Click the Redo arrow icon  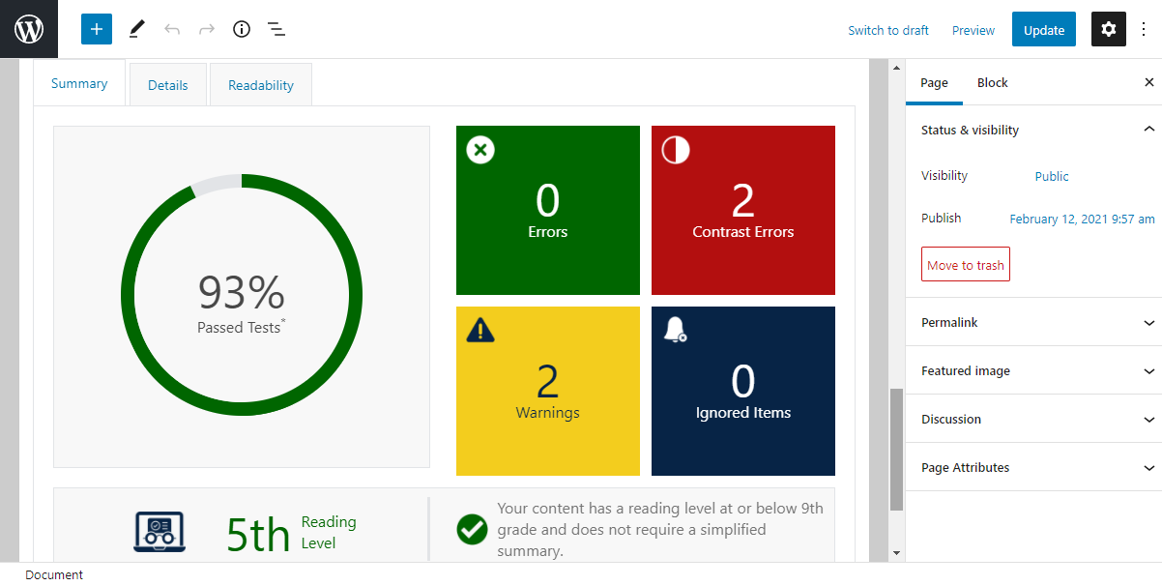click(207, 29)
